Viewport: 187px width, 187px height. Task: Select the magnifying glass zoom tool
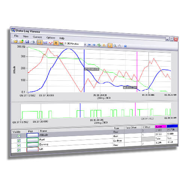115,46
